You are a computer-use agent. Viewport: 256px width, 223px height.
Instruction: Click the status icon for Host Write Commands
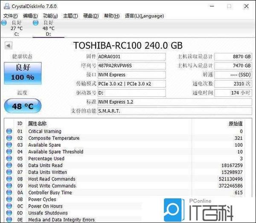[x=9, y=185]
